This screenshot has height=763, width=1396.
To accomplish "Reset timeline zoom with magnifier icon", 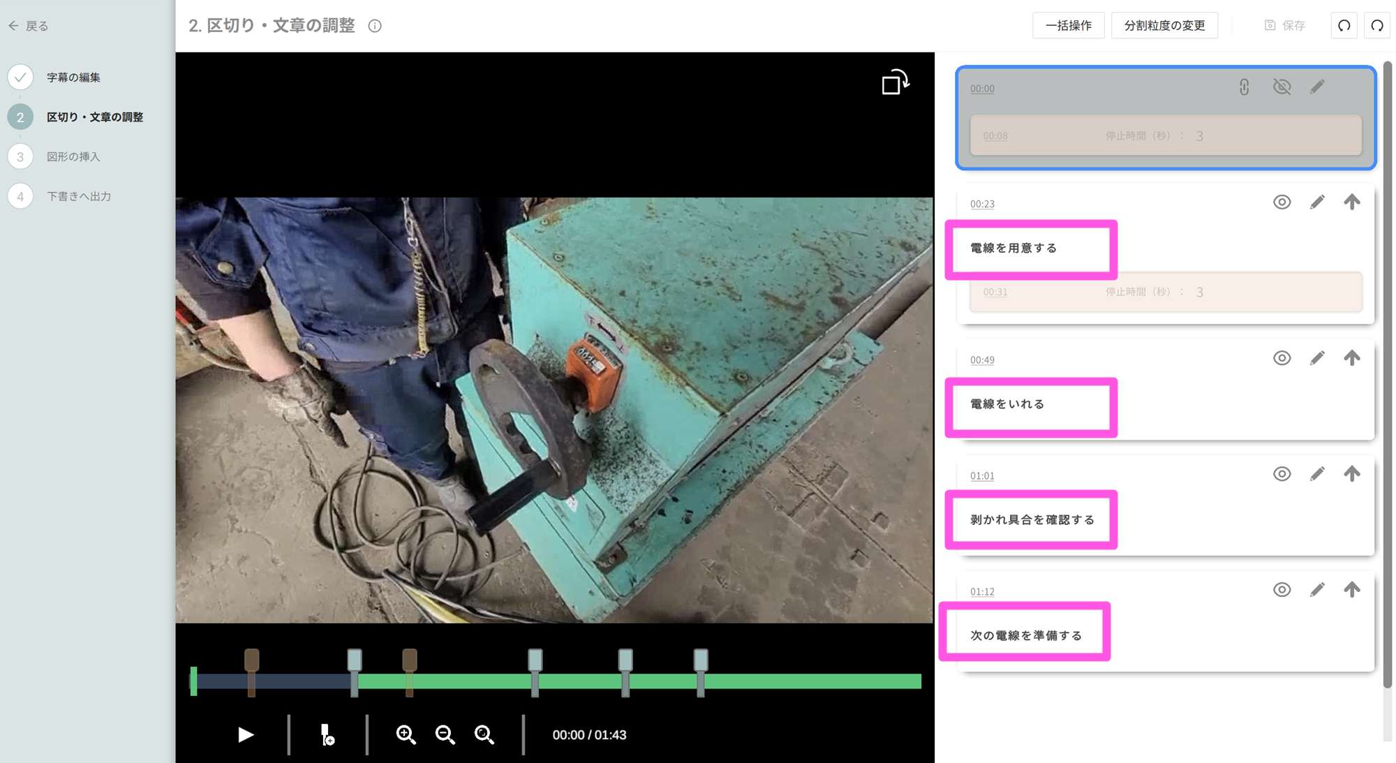I will [484, 734].
